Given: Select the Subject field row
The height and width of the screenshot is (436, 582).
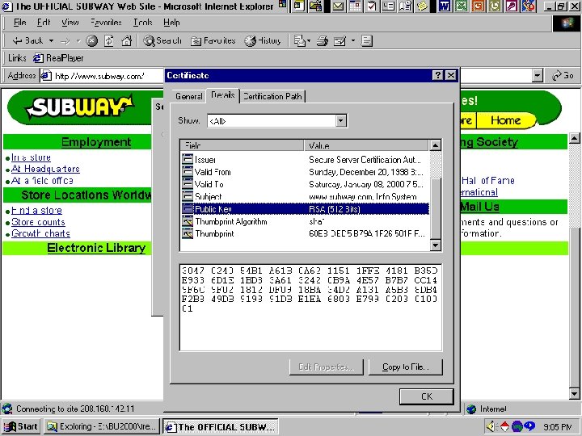Looking at the screenshot, I should pos(305,196).
